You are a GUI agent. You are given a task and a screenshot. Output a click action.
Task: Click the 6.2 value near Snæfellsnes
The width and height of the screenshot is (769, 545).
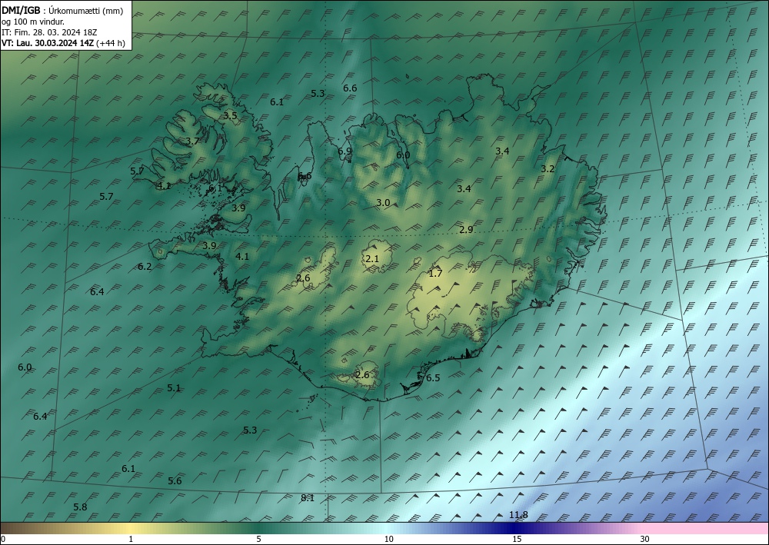click(145, 267)
